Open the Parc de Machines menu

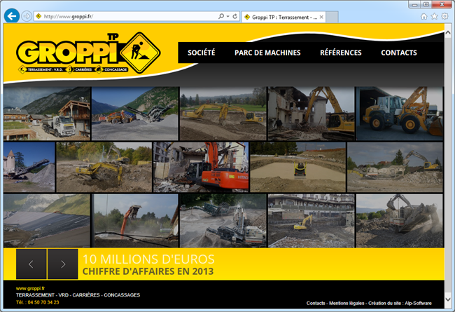pyautogui.click(x=267, y=53)
